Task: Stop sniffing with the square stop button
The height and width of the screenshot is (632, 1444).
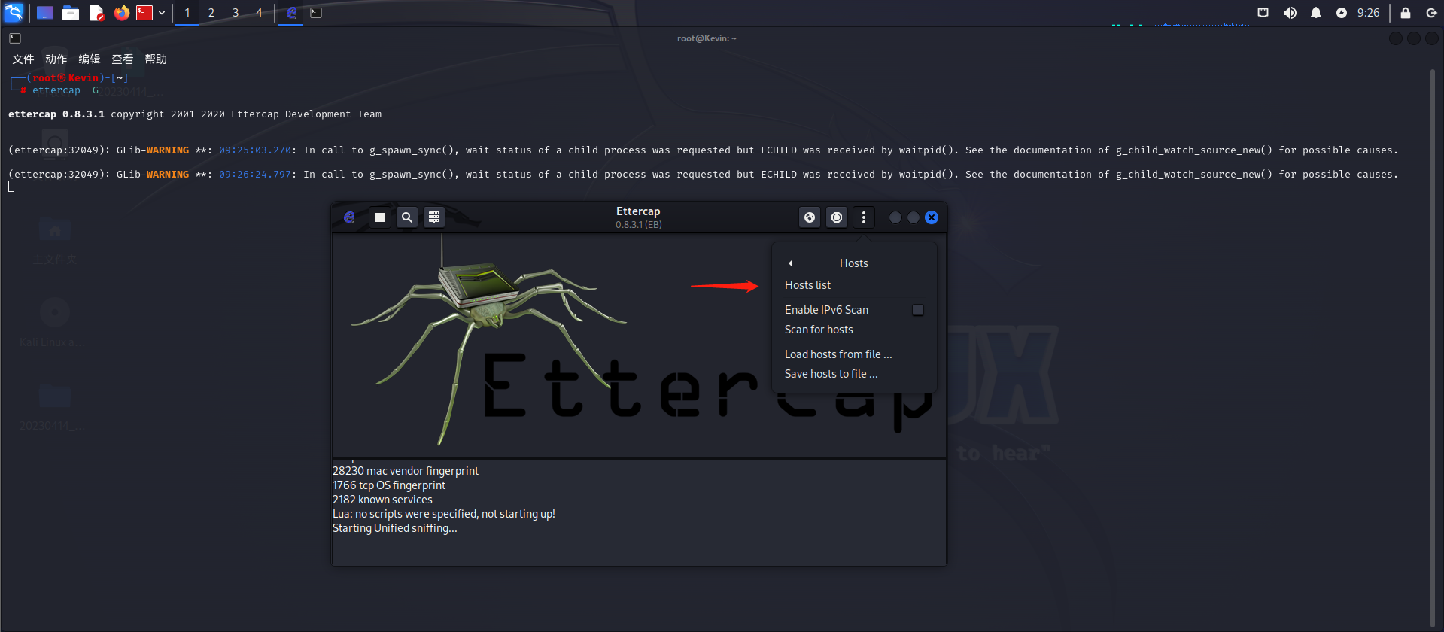Action: click(380, 217)
